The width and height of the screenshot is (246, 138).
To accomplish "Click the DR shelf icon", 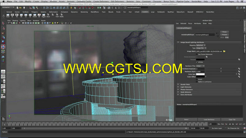I will coord(21,15).
